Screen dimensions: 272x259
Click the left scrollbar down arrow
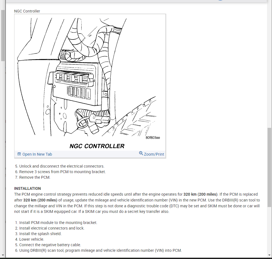tap(3, 255)
